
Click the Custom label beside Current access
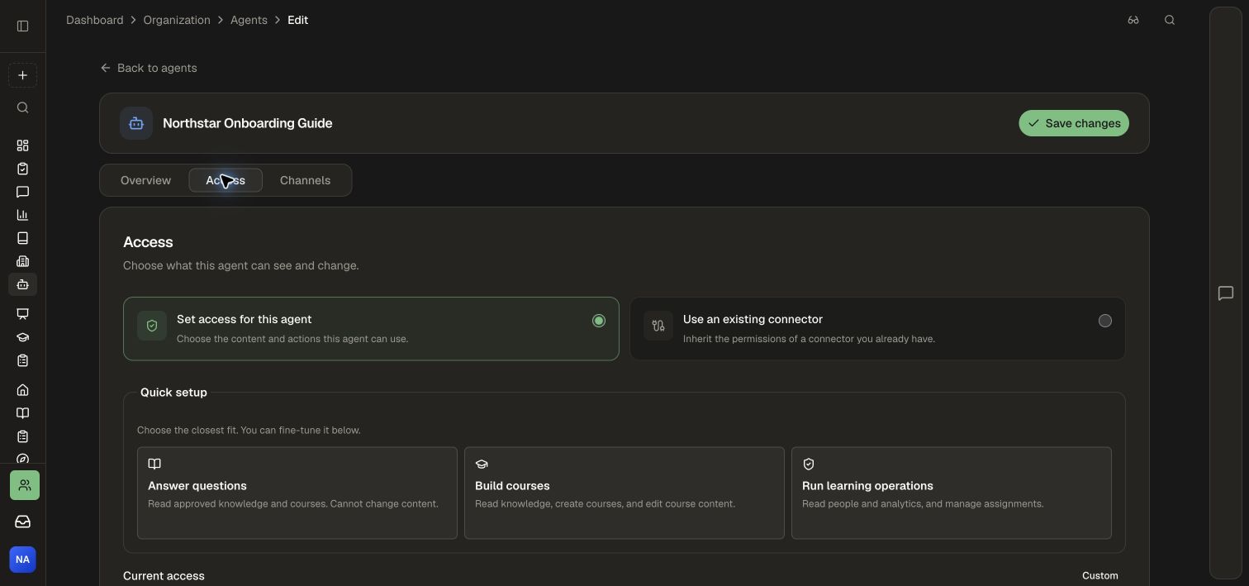(1100, 575)
